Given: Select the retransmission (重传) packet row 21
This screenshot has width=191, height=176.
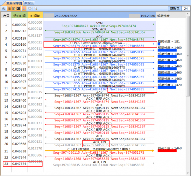Looking at the screenshot, I should point(100,151).
